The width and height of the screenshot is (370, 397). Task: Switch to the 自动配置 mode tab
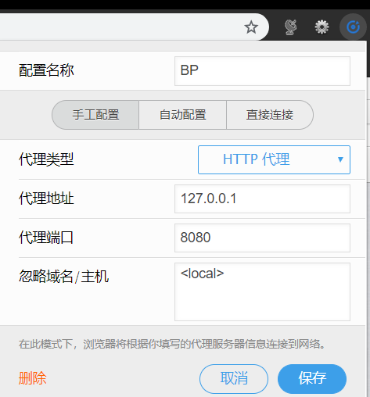click(183, 115)
